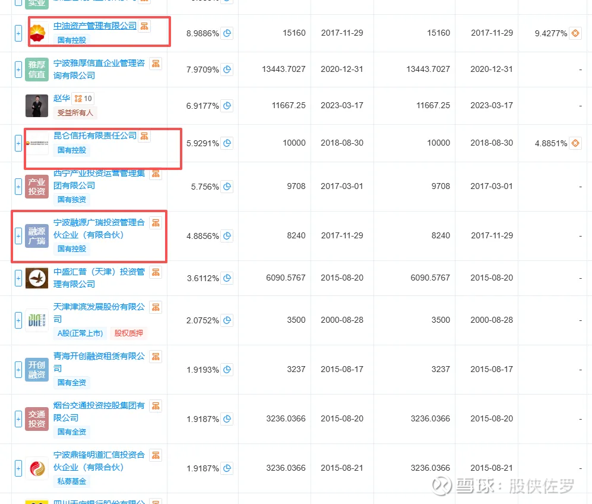Open equity structure icon for 天津津滨发展股份有限公司
Screen dimensions: 592x504
coord(156,307)
